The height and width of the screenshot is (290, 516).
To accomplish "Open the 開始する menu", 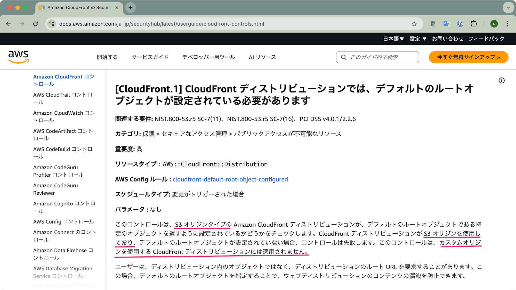I will click(x=107, y=57).
